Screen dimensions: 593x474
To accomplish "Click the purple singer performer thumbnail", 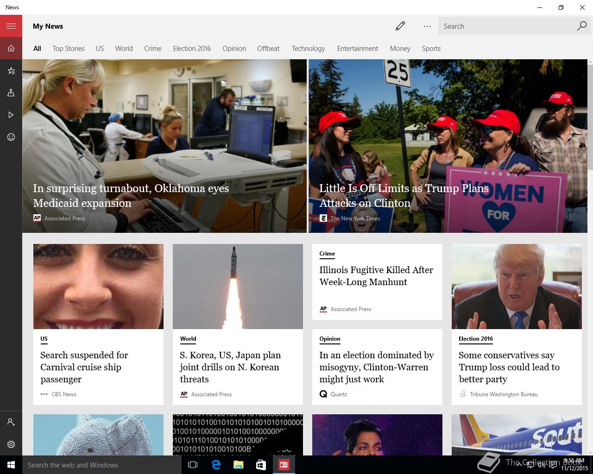I will 377,435.
